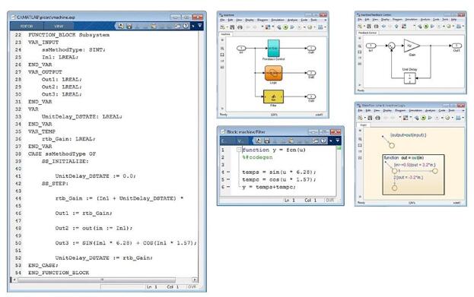Click Step Forward icon in machine window toolbar
Screen dimensions: 474x297
[292, 27]
